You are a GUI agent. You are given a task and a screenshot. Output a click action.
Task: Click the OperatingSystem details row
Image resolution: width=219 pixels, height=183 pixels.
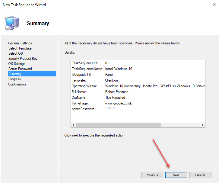(x=138, y=86)
